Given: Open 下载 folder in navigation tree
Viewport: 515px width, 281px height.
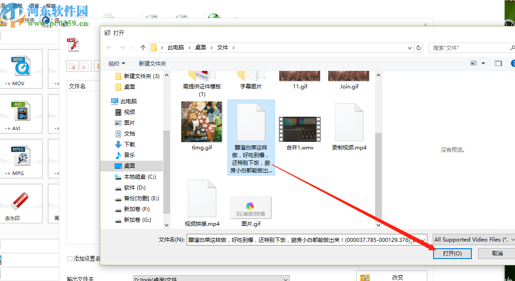Looking at the screenshot, I should (125, 144).
